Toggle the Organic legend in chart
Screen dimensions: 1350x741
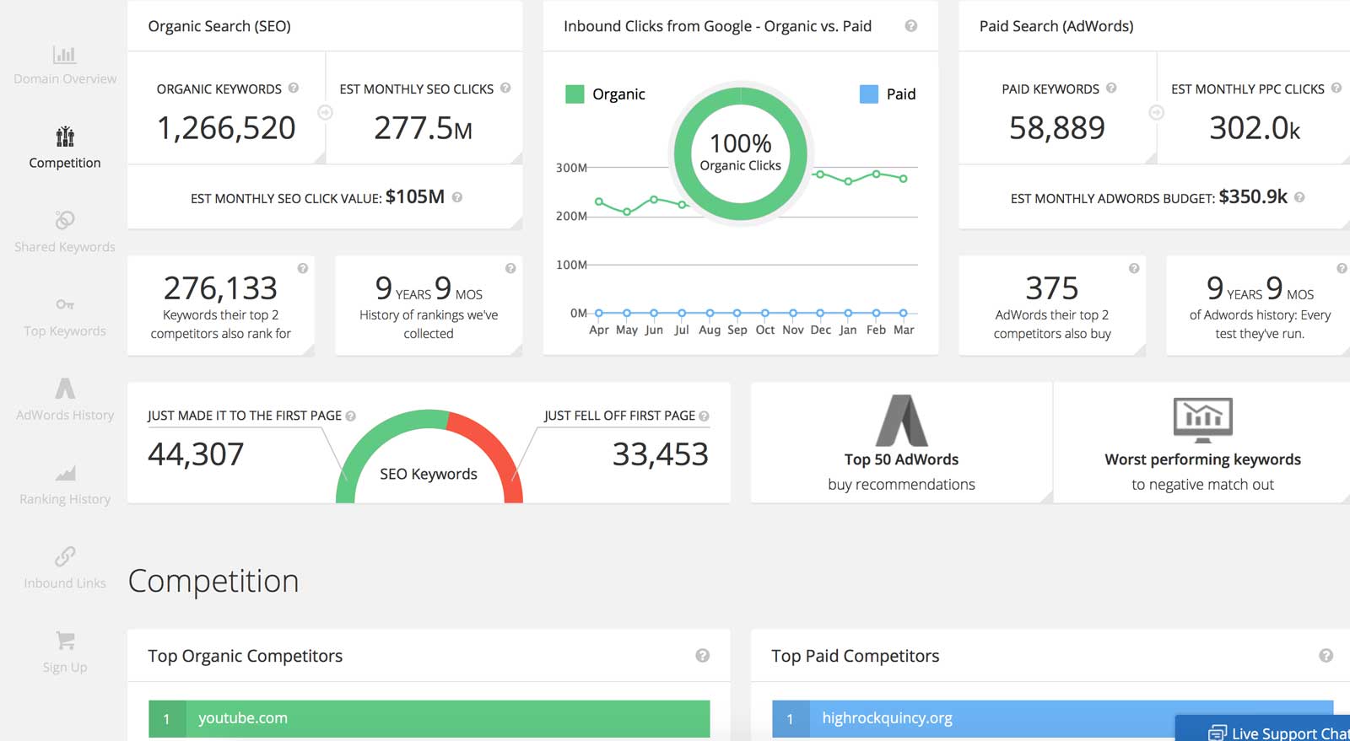pos(606,94)
